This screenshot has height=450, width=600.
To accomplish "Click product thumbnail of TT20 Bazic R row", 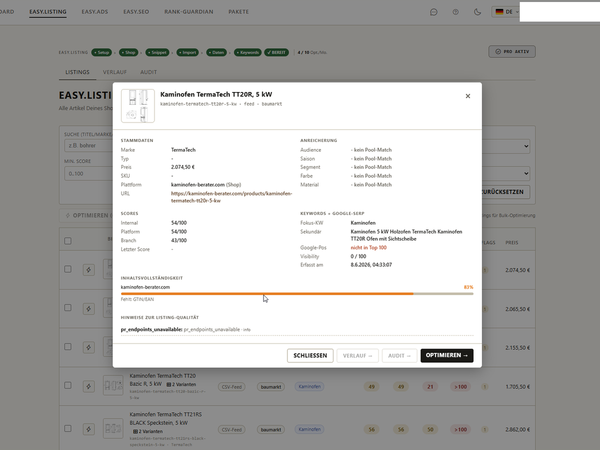I will click(x=113, y=386).
